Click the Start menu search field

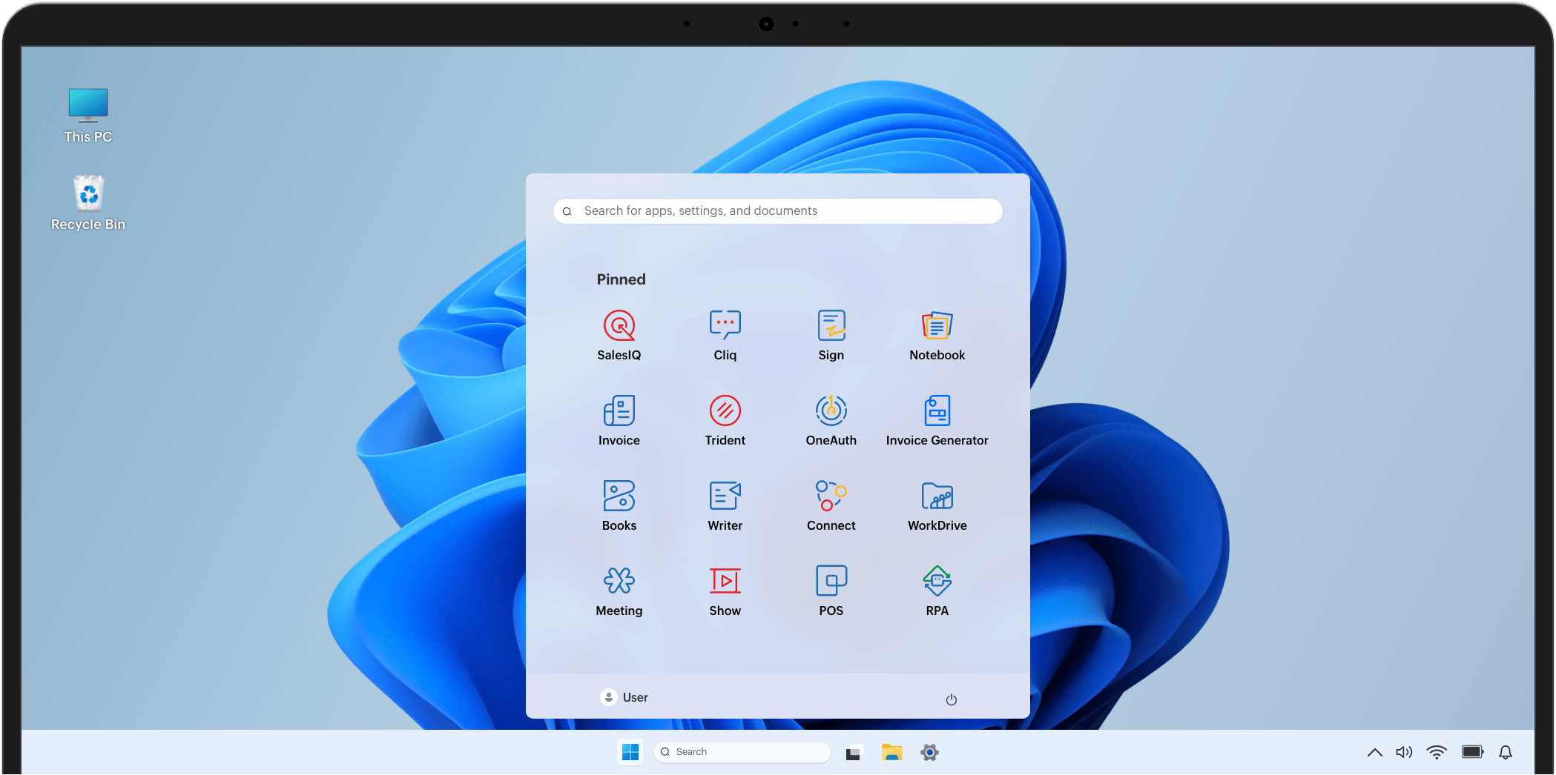[x=777, y=211]
